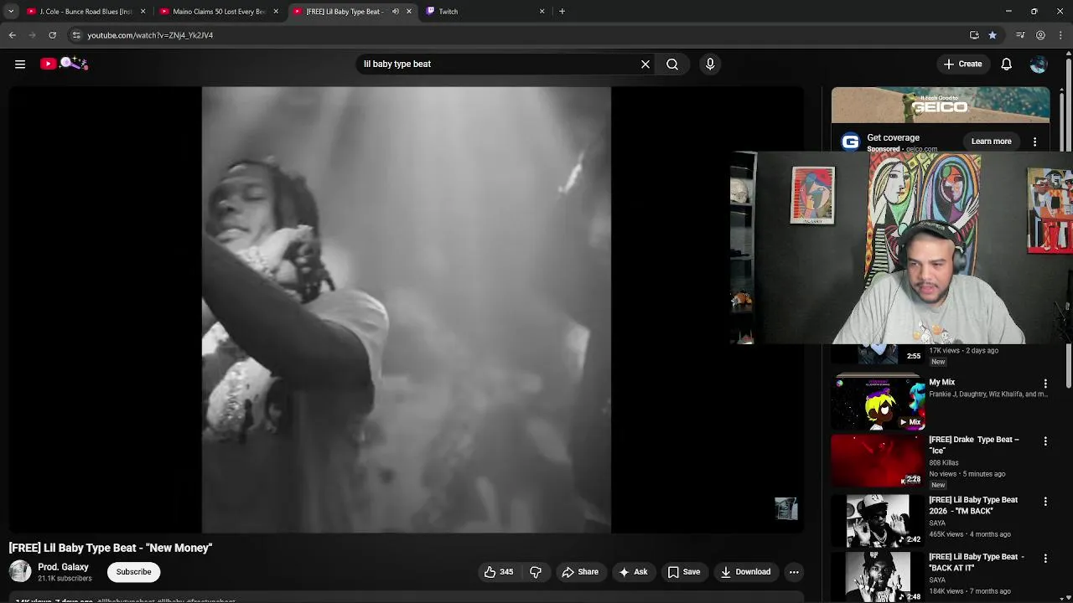Select the Lil Baby Type Beat tab

click(x=345, y=12)
